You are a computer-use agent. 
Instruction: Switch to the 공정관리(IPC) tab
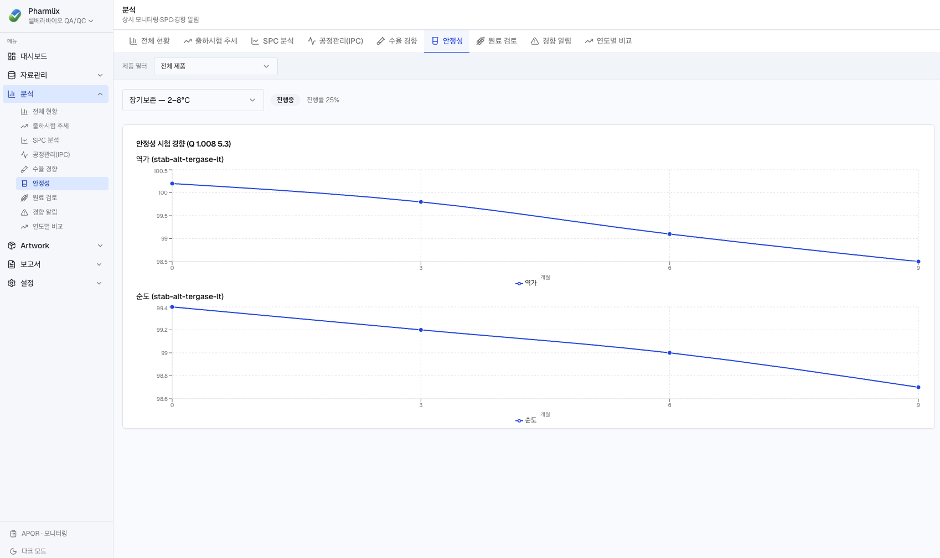pyautogui.click(x=335, y=41)
